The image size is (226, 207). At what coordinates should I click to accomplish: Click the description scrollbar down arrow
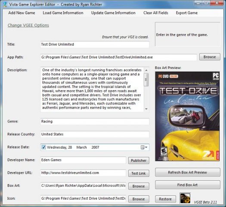coord(146,109)
